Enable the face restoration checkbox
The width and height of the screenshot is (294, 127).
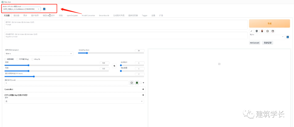coord(6,59)
